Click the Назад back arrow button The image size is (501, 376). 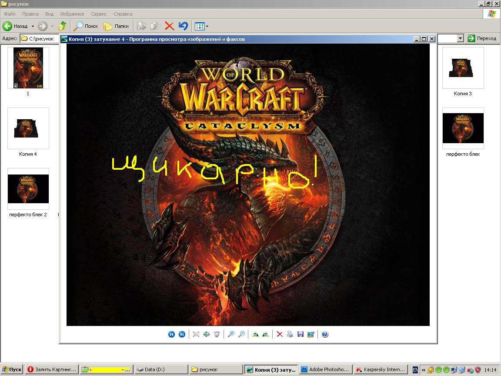click(x=15, y=26)
